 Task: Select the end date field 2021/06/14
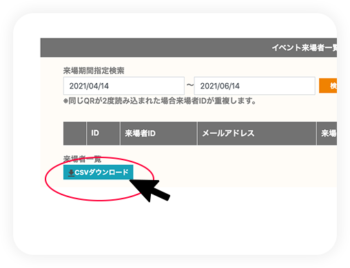[x=254, y=86]
